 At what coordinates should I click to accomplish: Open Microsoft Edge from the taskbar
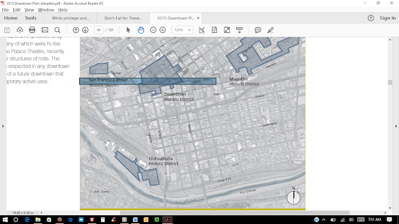(27, 220)
